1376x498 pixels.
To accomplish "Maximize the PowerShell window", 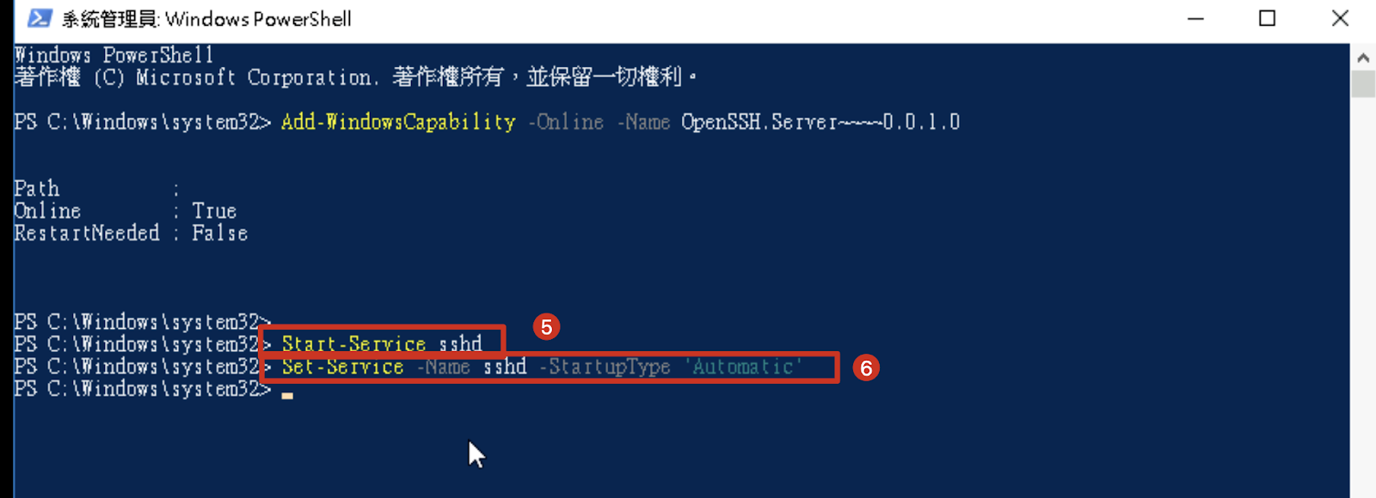I will coord(1267,18).
